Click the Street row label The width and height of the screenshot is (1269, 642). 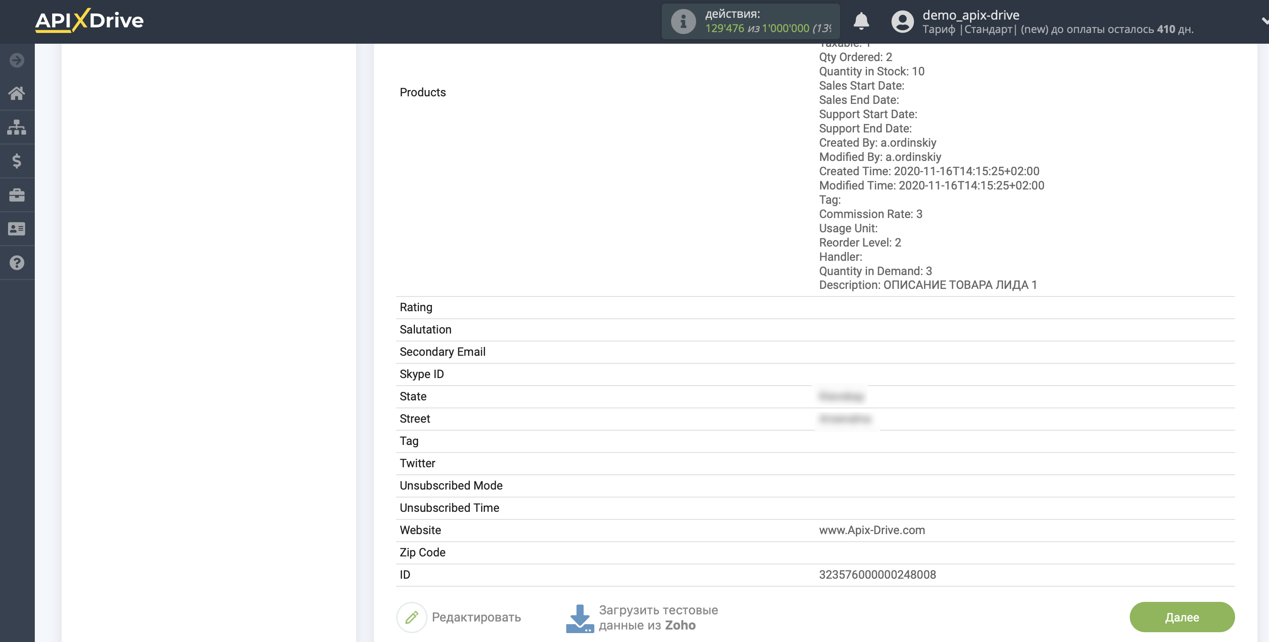pos(414,419)
